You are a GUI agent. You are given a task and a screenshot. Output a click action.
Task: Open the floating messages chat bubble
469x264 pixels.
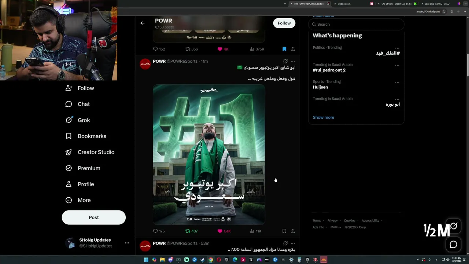pos(453,244)
